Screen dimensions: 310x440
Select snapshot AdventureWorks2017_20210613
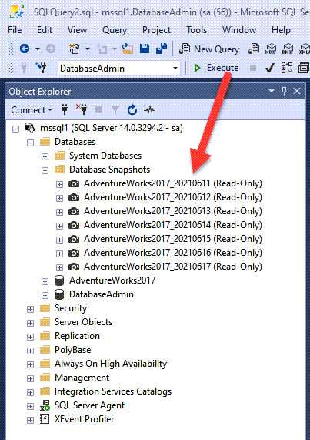173,211
